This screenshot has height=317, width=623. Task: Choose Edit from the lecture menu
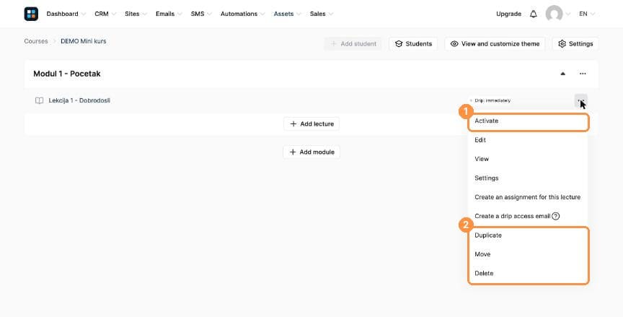pyautogui.click(x=528, y=140)
